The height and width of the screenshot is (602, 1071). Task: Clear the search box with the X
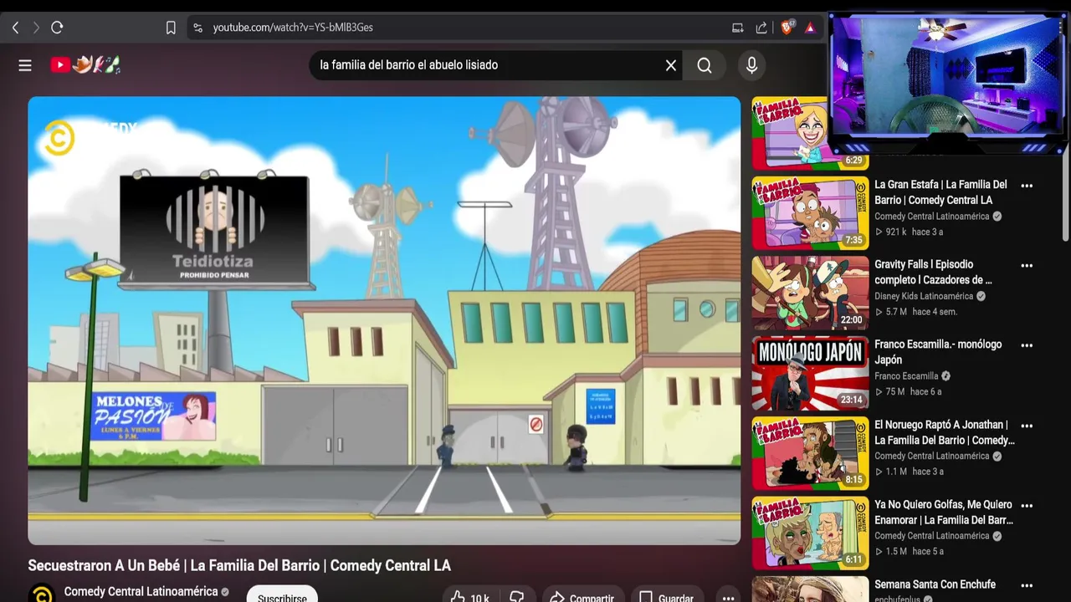pos(671,65)
